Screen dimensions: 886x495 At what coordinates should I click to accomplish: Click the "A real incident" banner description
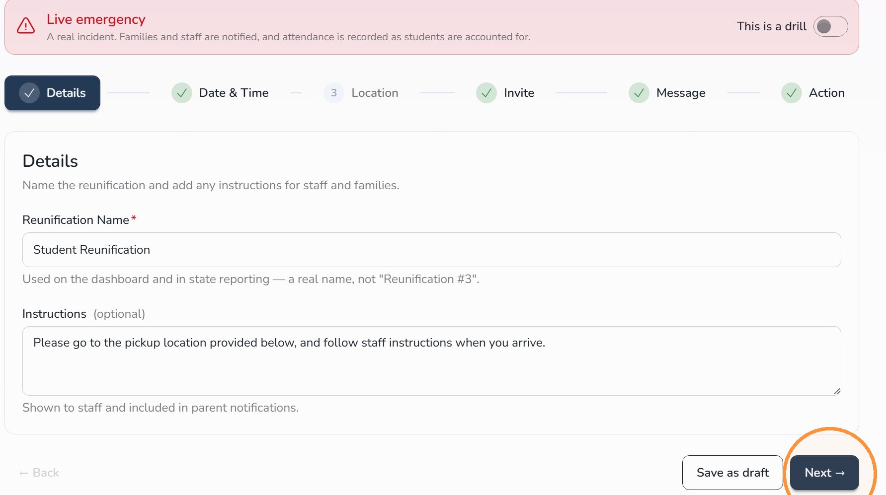point(289,37)
